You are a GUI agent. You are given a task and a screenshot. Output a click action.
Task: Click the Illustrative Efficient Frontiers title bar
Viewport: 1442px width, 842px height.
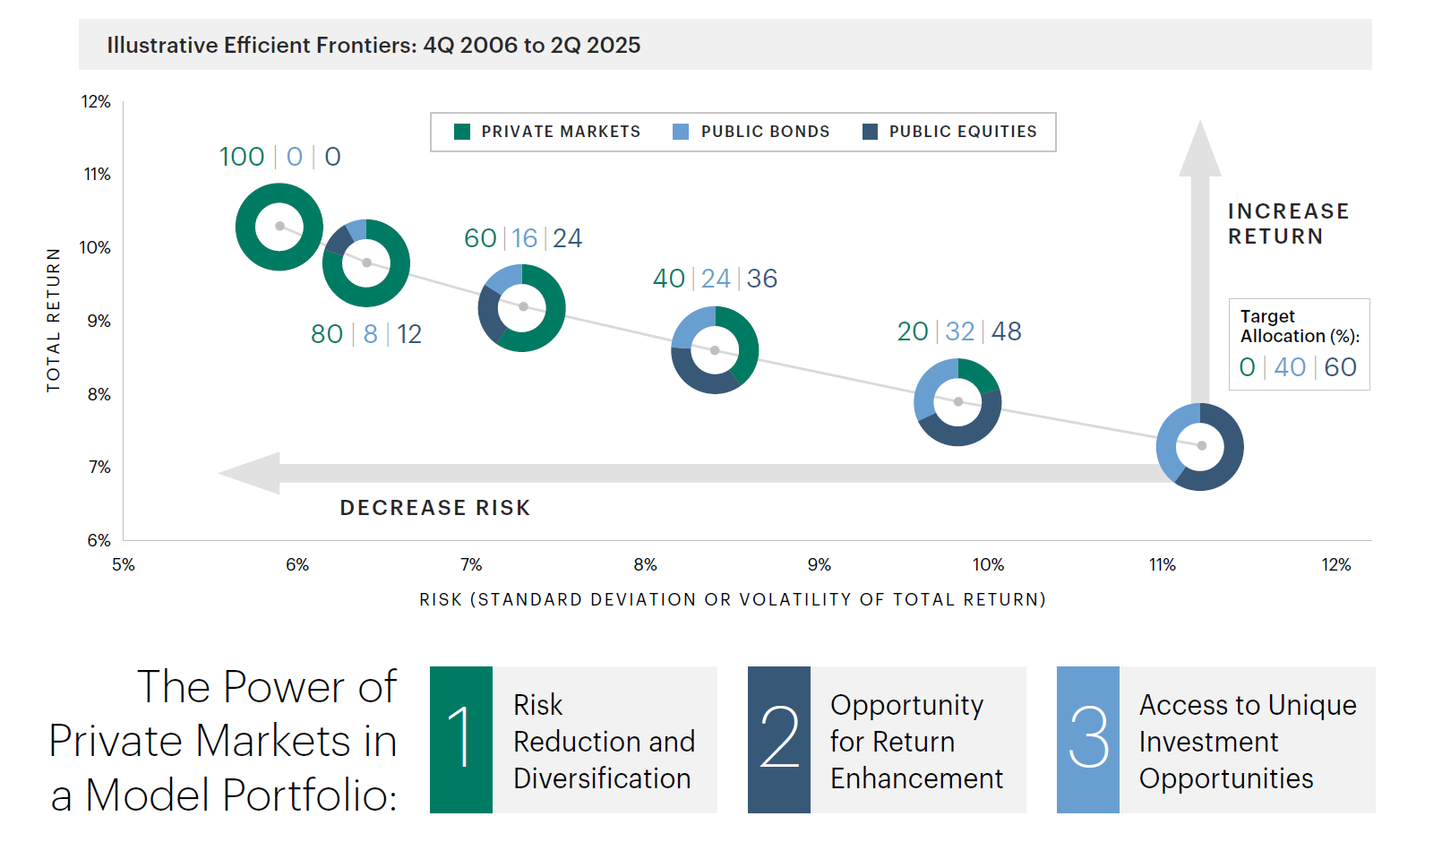[725, 45]
